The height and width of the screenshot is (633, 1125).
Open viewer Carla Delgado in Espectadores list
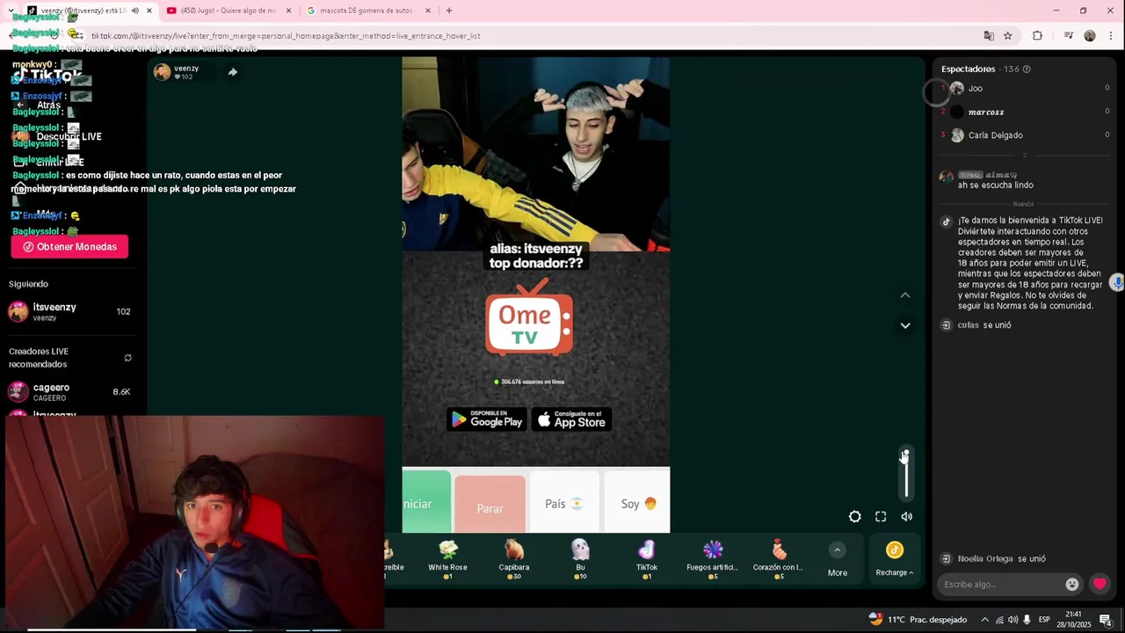point(1026,135)
